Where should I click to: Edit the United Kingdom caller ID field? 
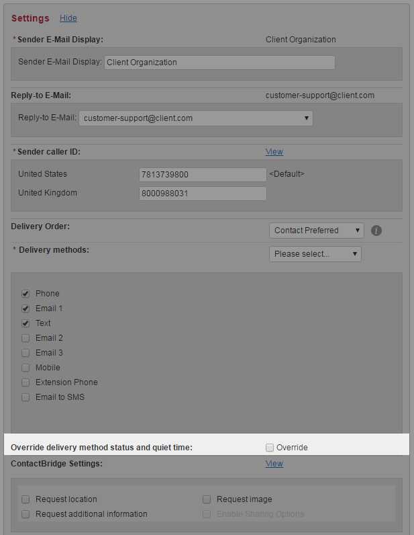coord(203,194)
